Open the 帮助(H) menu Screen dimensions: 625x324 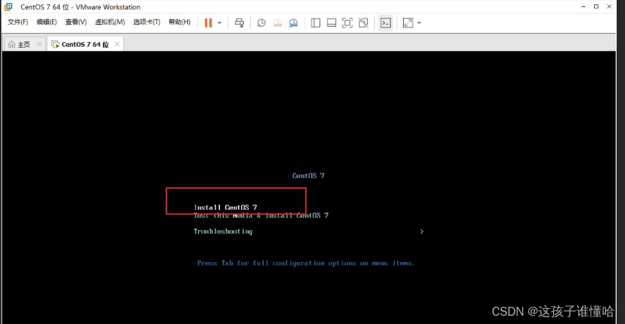click(x=179, y=22)
